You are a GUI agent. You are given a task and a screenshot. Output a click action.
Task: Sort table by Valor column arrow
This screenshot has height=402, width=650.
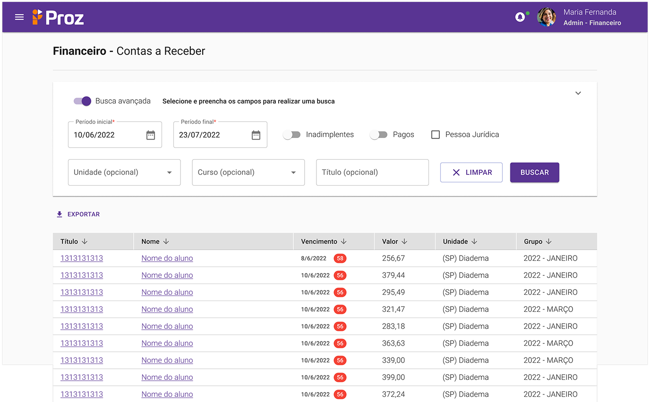pos(404,241)
